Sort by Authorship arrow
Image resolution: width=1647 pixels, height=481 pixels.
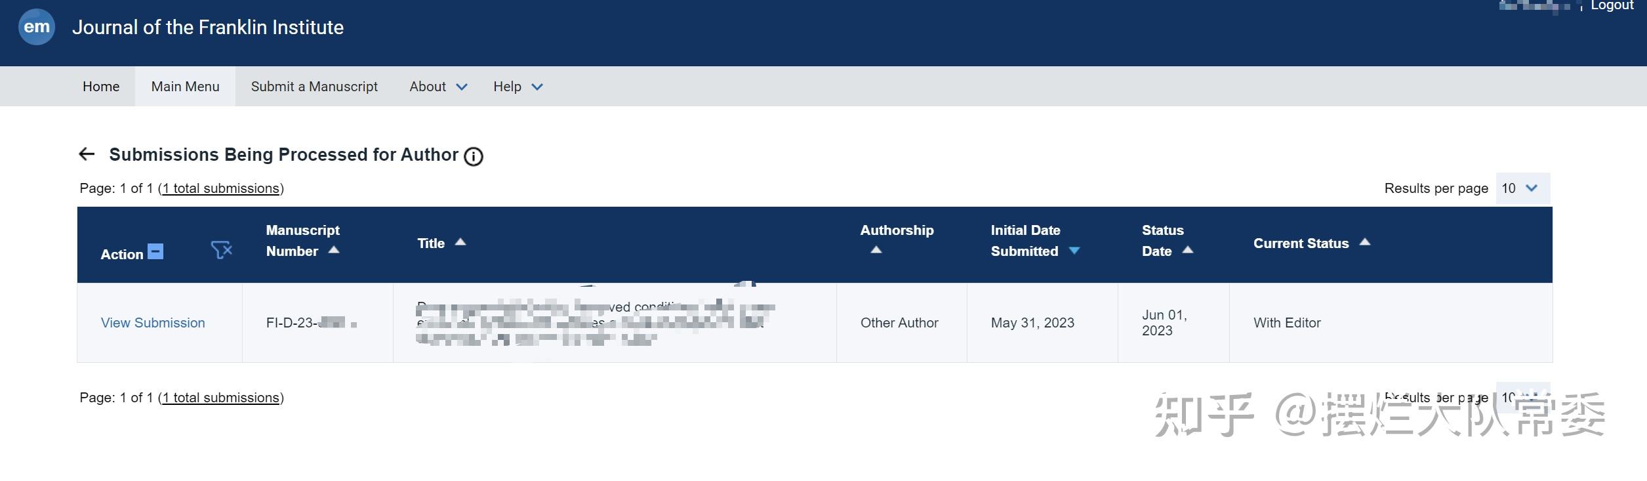876,250
